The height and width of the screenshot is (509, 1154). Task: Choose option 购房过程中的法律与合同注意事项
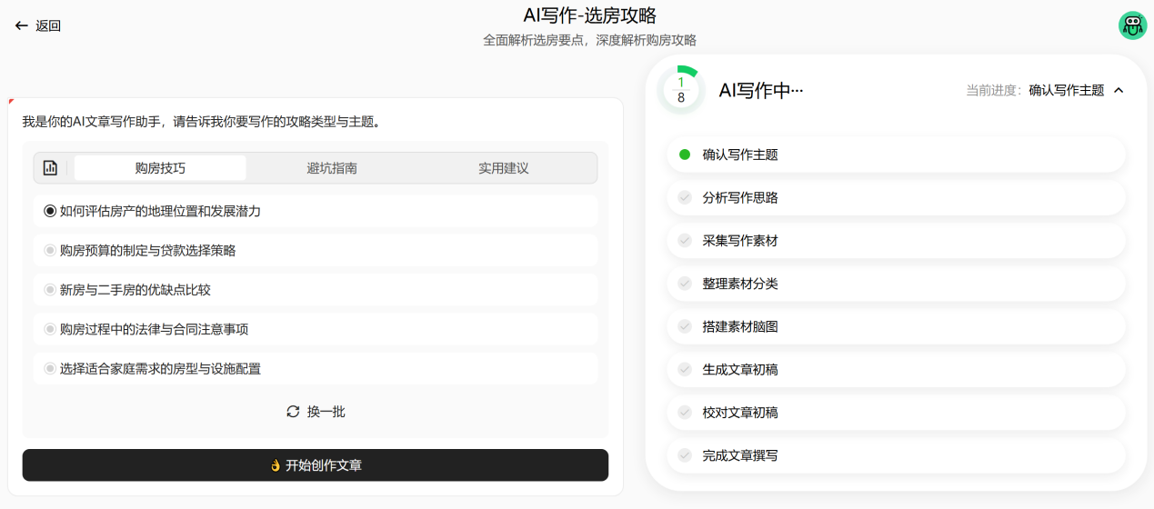pos(316,329)
